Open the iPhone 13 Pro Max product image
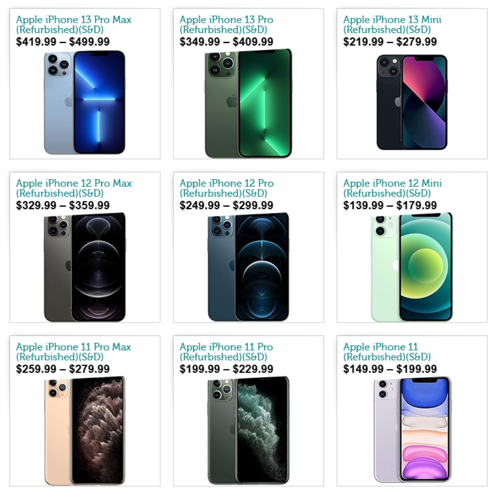This screenshot has width=494, height=494. pos(85,102)
